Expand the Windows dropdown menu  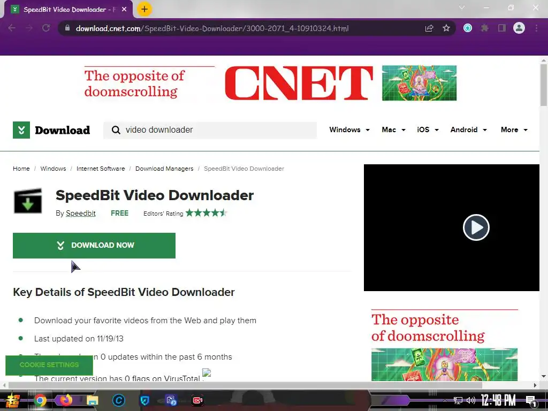[349, 130]
